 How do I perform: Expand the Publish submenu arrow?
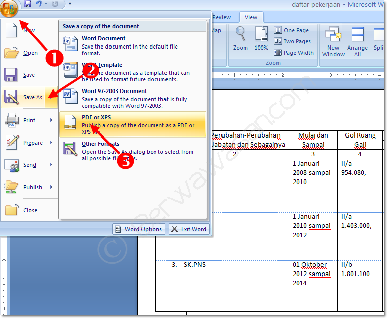51,187
